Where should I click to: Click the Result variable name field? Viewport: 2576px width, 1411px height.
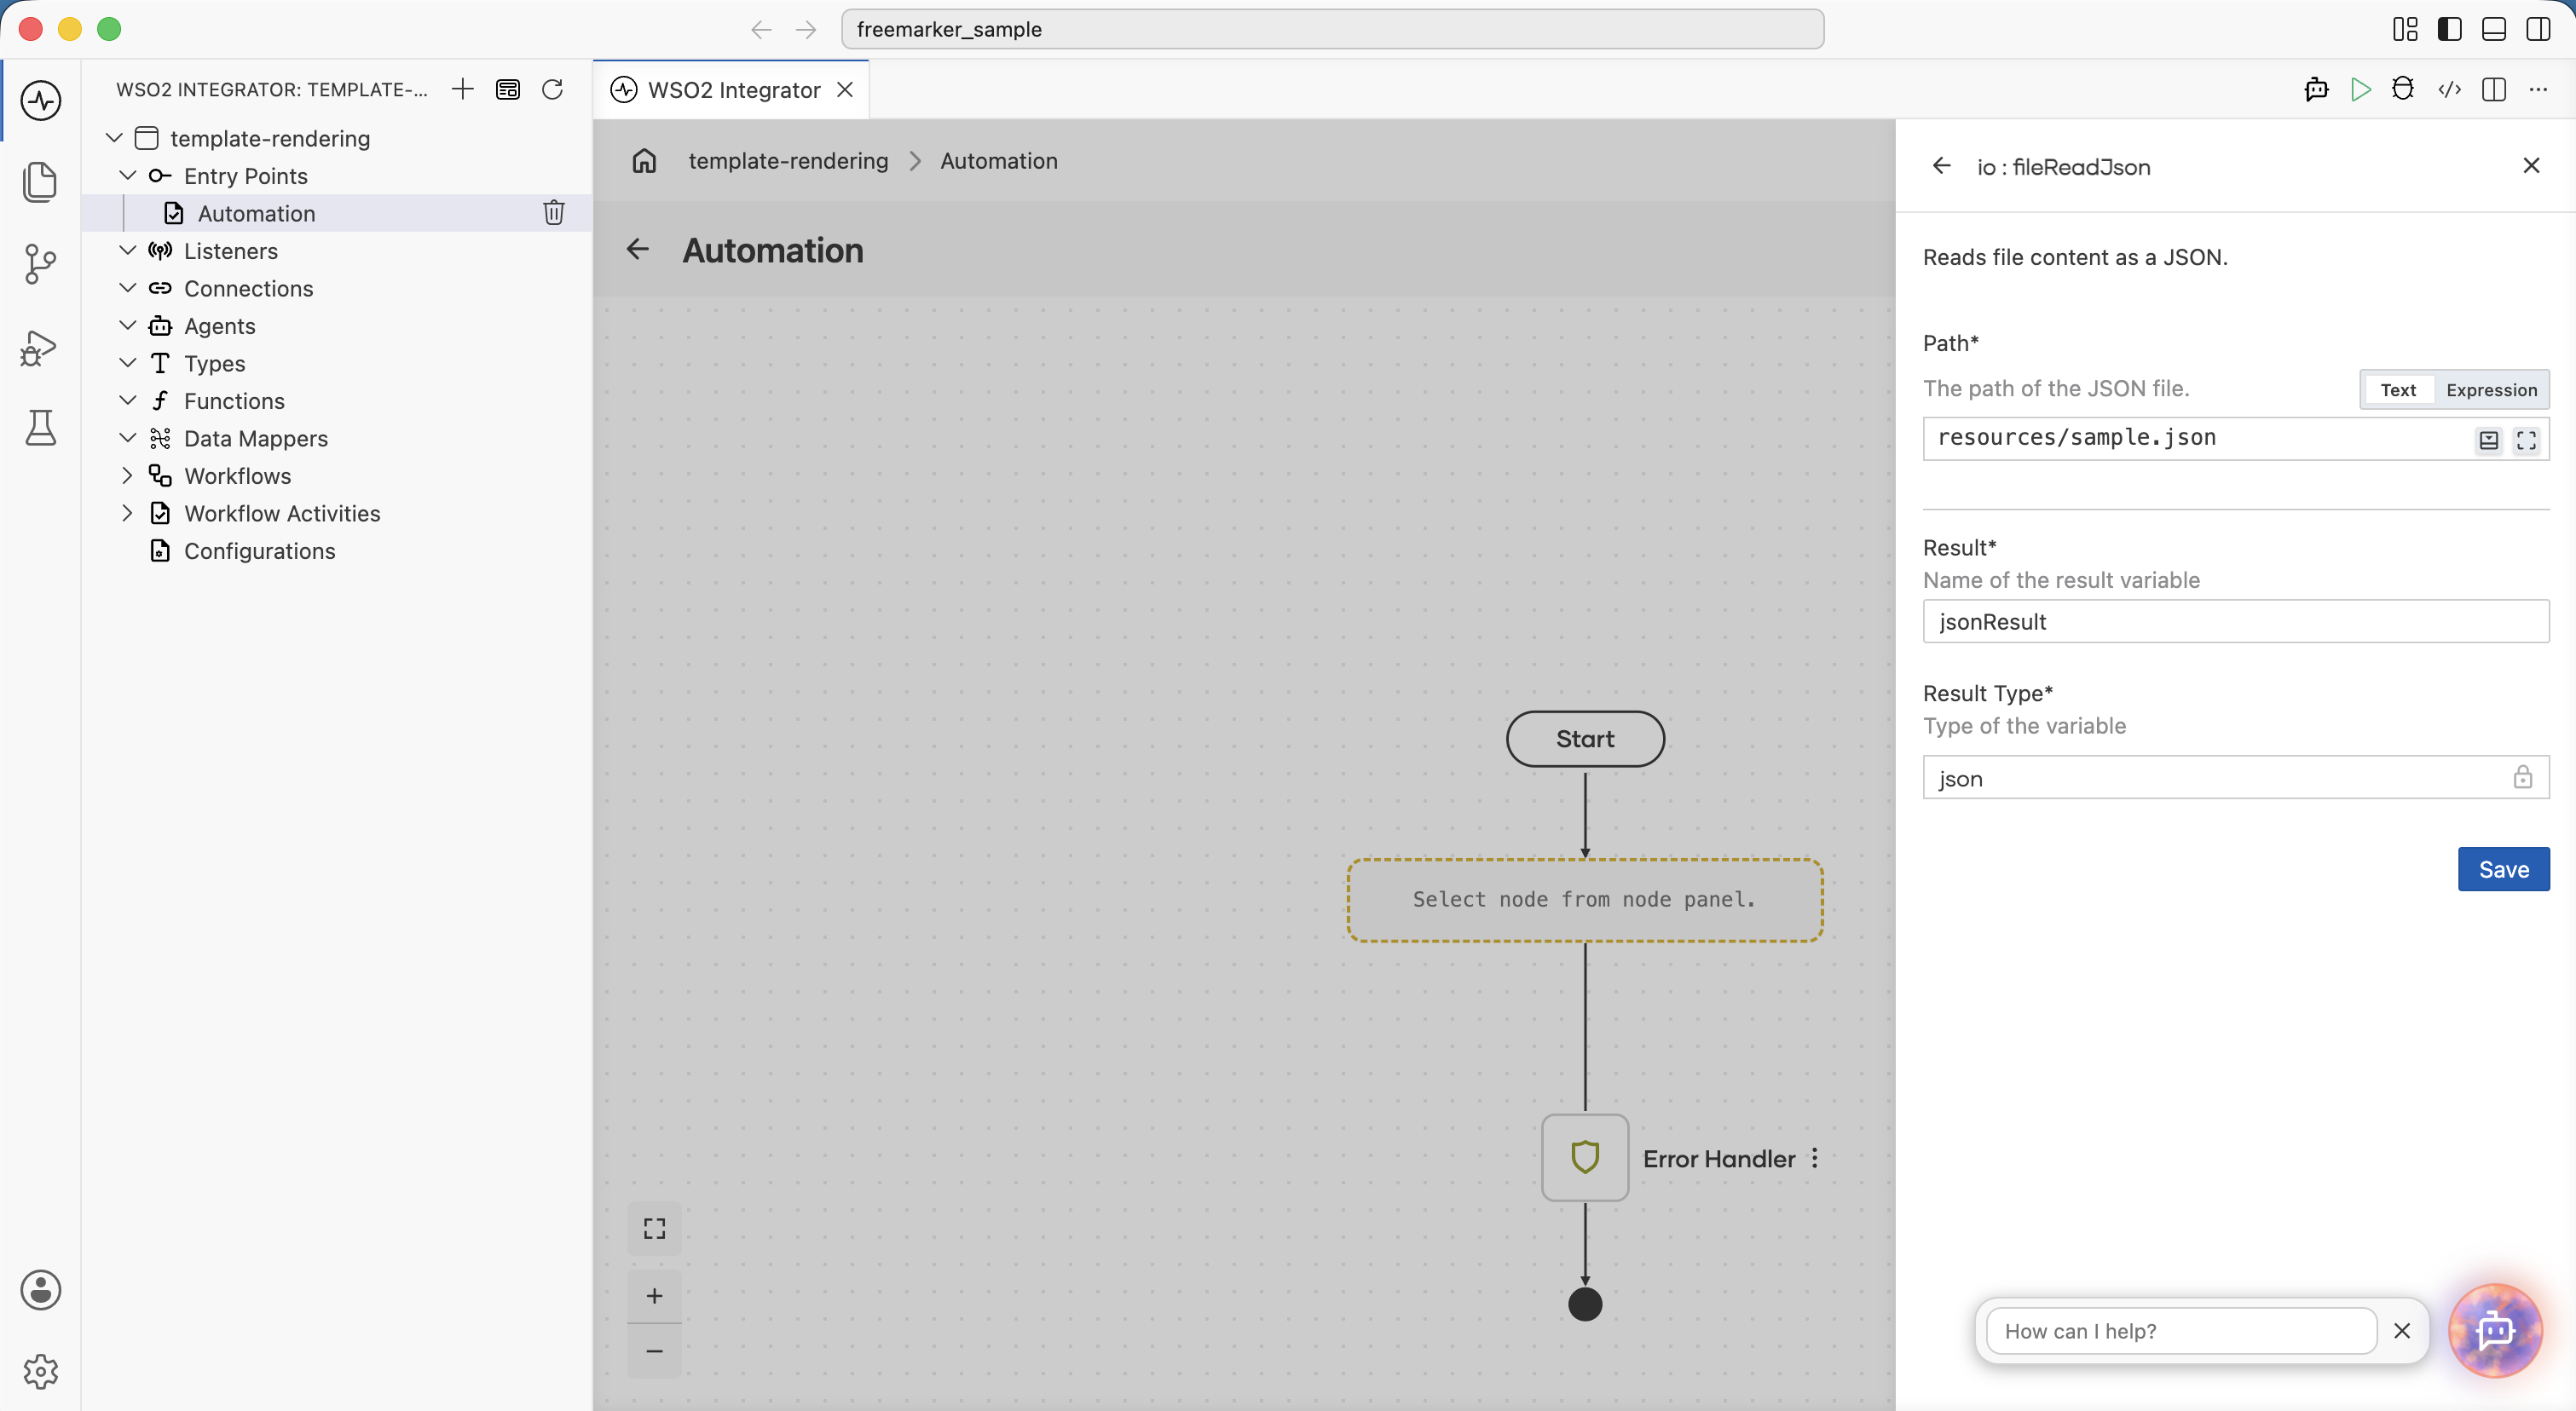pos(2236,620)
